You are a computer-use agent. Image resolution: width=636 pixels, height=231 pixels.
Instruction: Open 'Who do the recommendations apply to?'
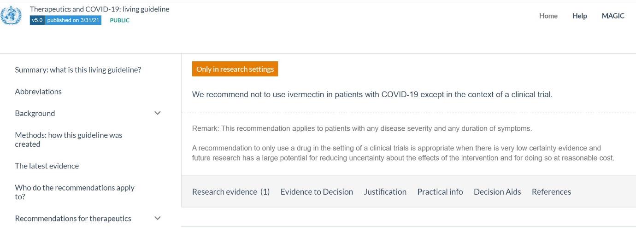[74, 192]
